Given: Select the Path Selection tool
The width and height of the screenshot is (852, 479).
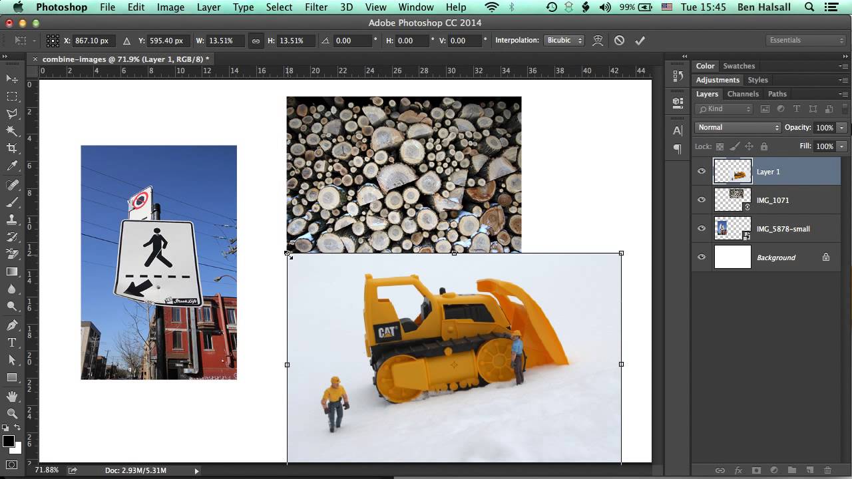Looking at the screenshot, I should 12,360.
